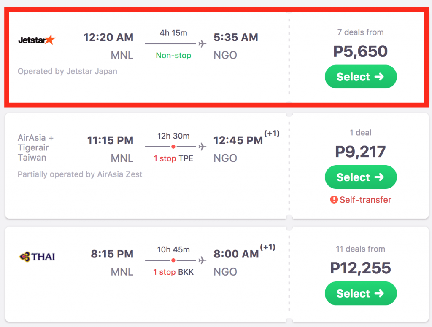Screen dimensions: 432x327
Task: Select the P12,255 Thai flight
Action: (360, 293)
